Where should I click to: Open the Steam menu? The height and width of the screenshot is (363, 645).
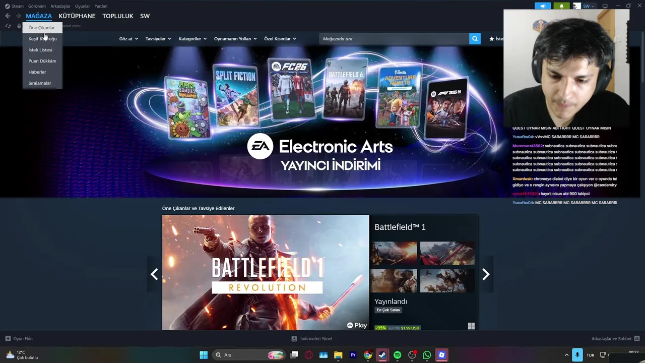(18, 6)
